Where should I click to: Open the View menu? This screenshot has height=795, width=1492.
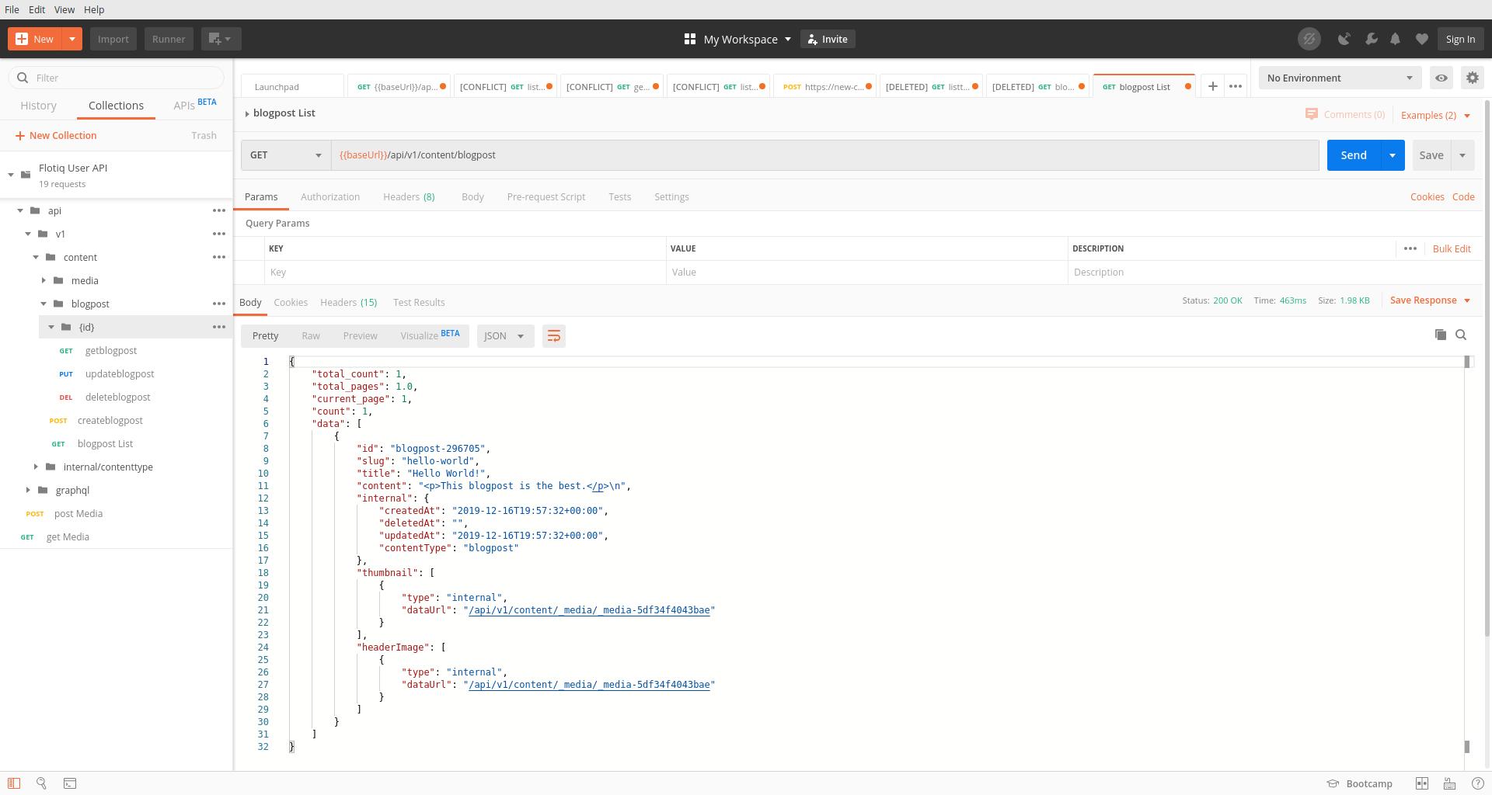64,9
